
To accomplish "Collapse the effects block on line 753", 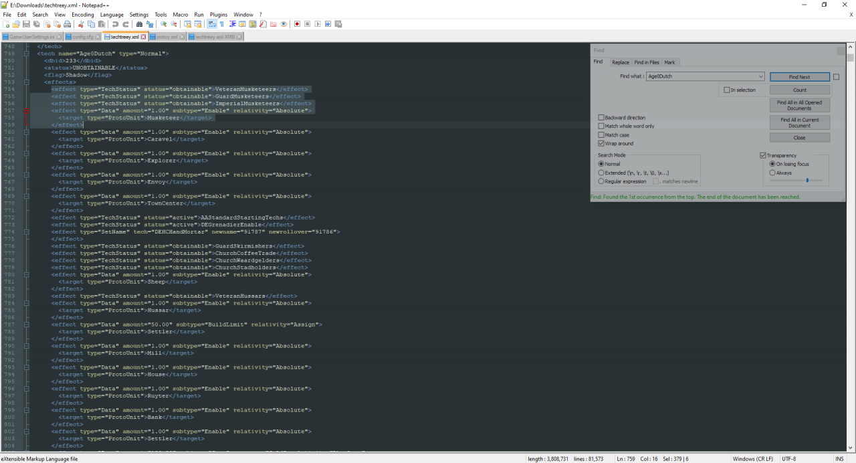I will tap(27, 82).
